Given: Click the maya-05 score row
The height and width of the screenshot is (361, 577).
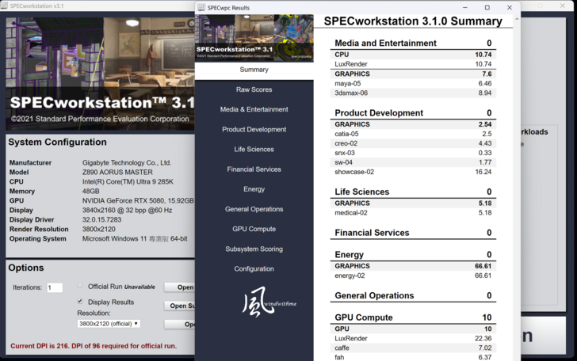Looking at the screenshot, I should 413,83.
